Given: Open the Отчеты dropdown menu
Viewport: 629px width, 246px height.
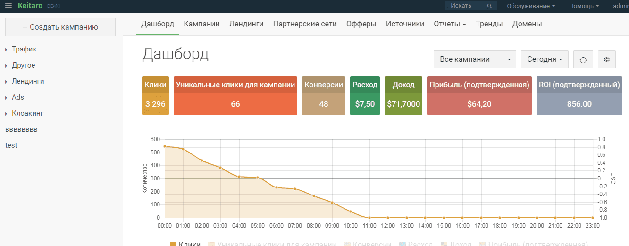Looking at the screenshot, I should tap(450, 24).
